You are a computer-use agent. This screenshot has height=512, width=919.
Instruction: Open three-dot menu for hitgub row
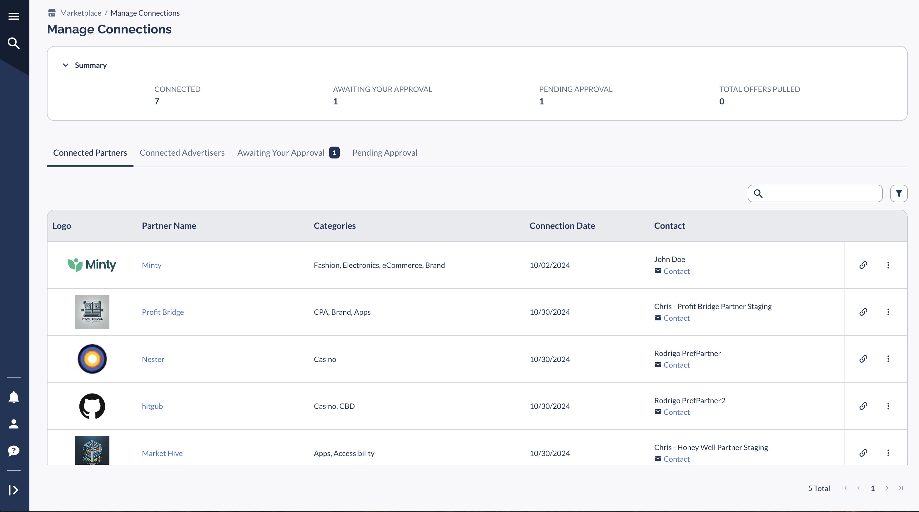click(x=888, y=406)
